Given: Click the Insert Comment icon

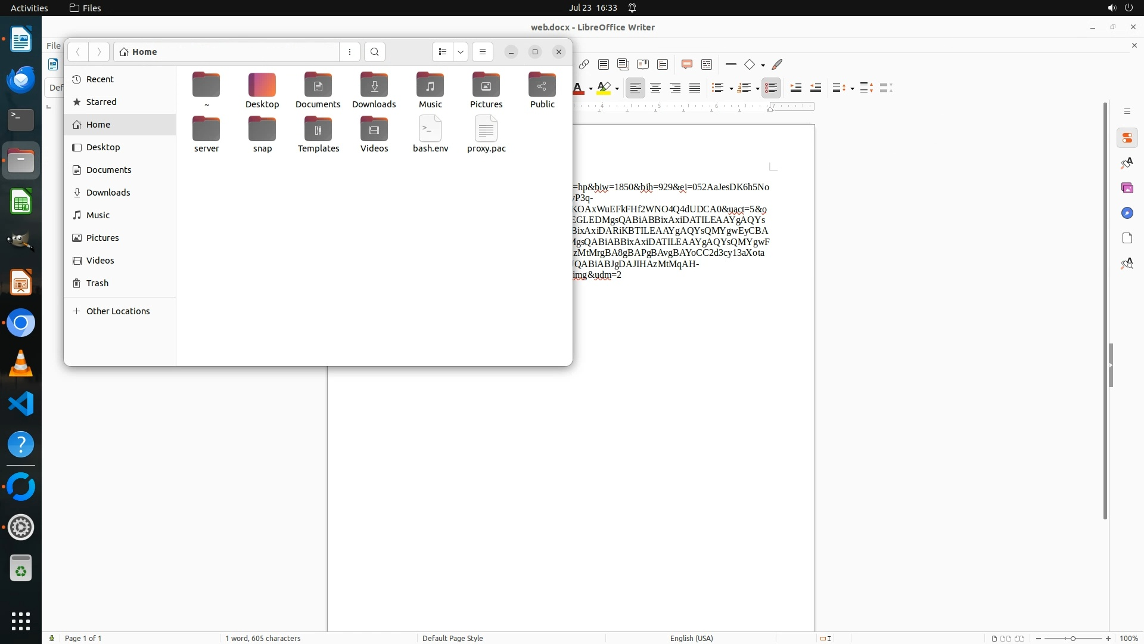Looking at the screenshot, I should click(686, 64).
